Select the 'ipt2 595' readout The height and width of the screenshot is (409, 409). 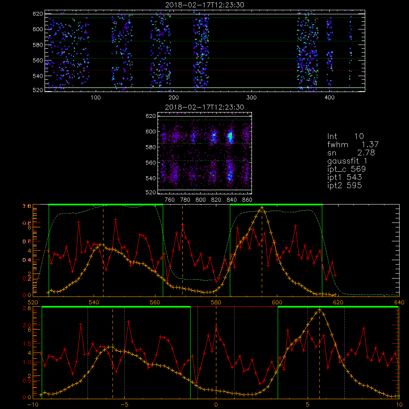(344, 185)
